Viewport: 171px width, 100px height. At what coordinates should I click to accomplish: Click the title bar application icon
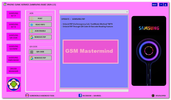[x=5, y=4]
